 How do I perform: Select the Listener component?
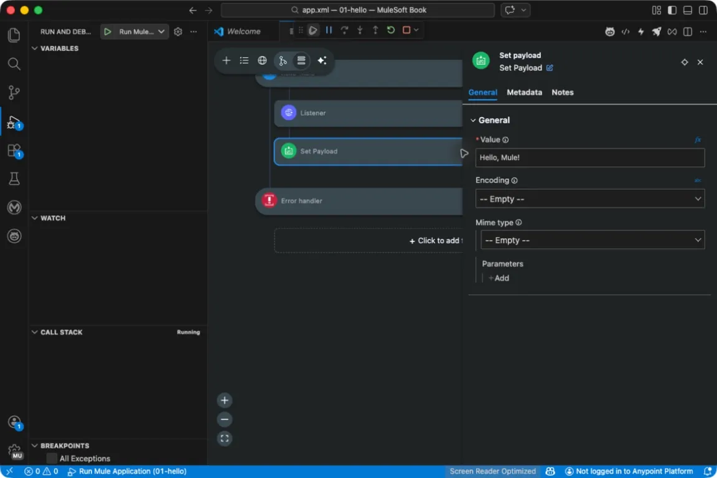click(368, 113)
